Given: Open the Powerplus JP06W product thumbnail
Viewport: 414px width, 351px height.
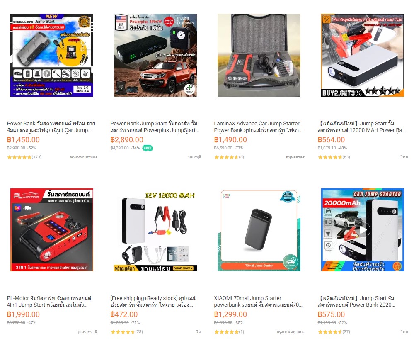Looking at the screenshot, I should pos(155,55).
